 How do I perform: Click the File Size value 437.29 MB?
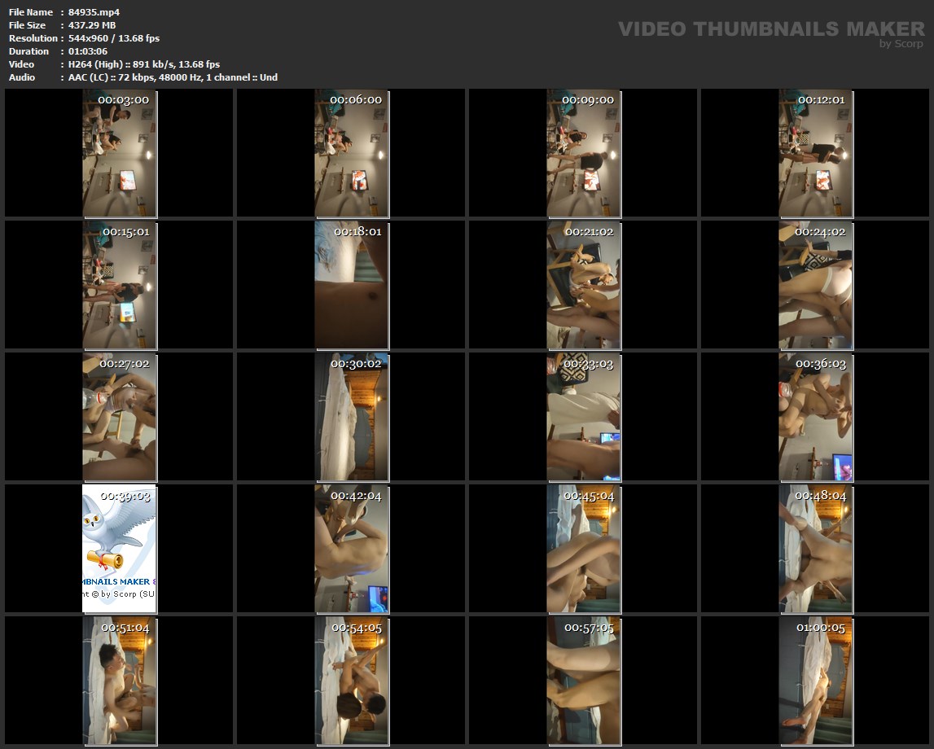(x=91, y=25)
